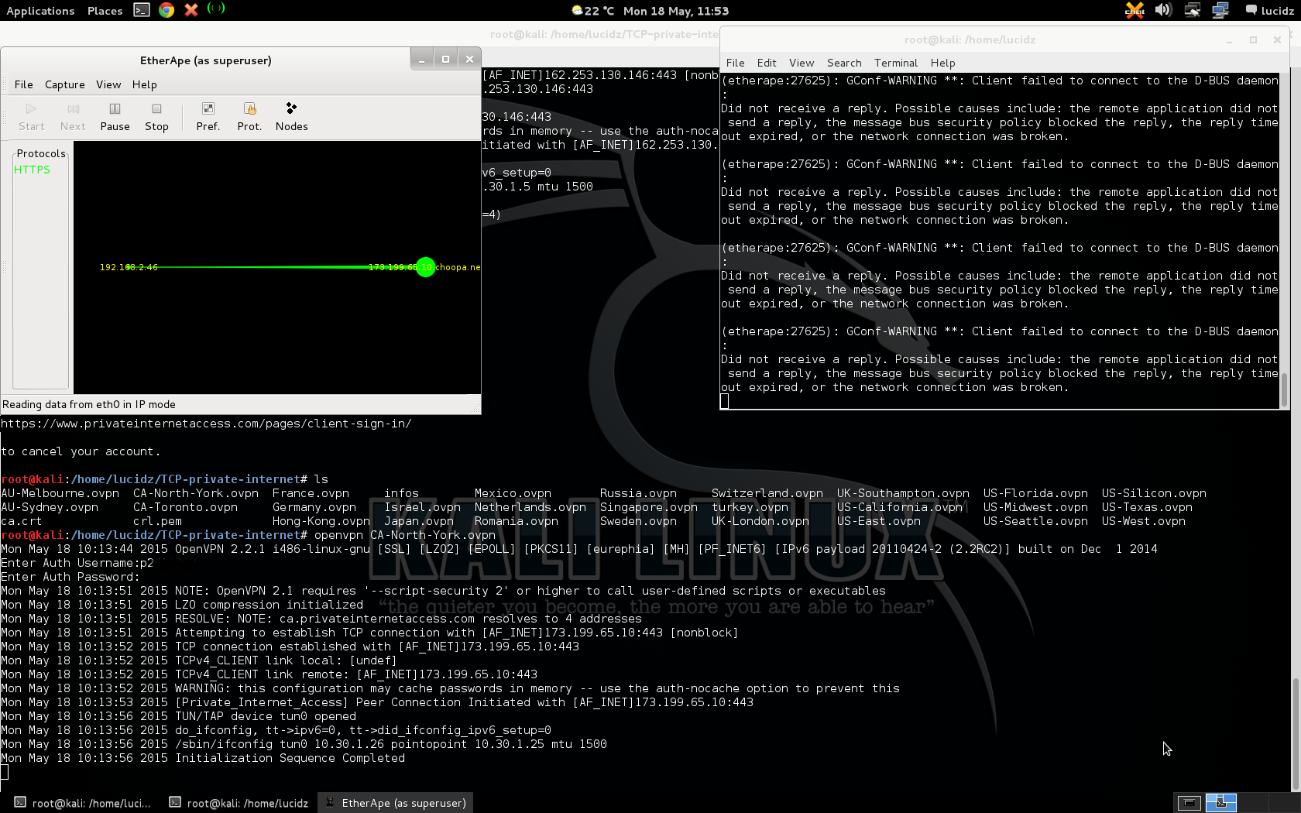Open Help menu in root@kali terminal
The height and width of the screenshot is (813, 1301).
point(942,63)
